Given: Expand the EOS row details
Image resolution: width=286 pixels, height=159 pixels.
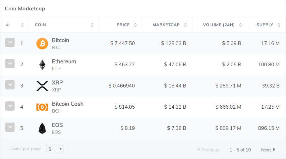Looking at the screenshot, I should 10,127.
